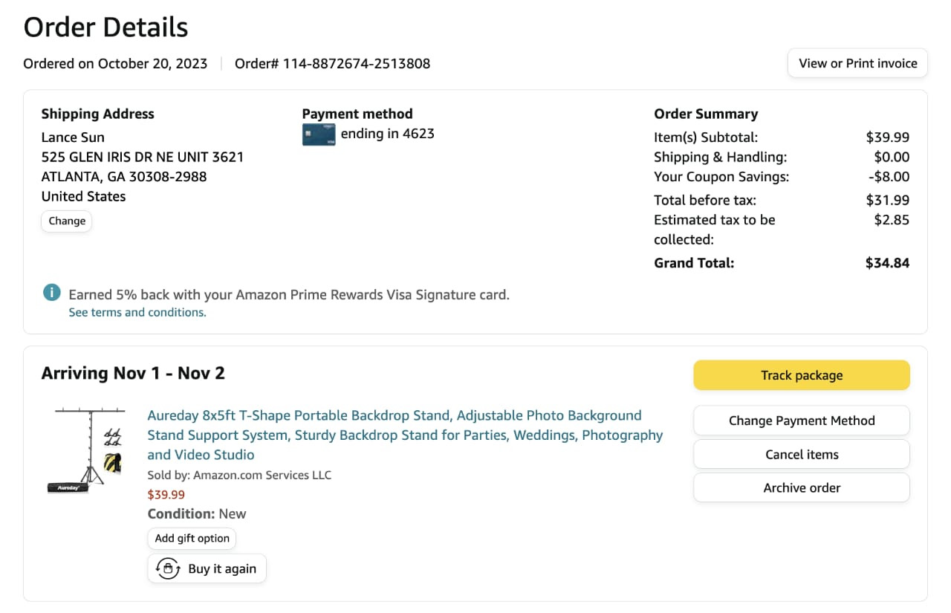Click the Grand Total amount $34.84
Viewport: 951px width, 613px height.
pyautogui.click(x=887, y=263)
